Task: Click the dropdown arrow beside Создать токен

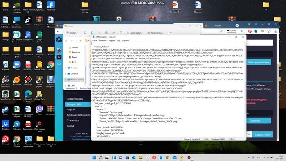Action: (x=249, y=135)
